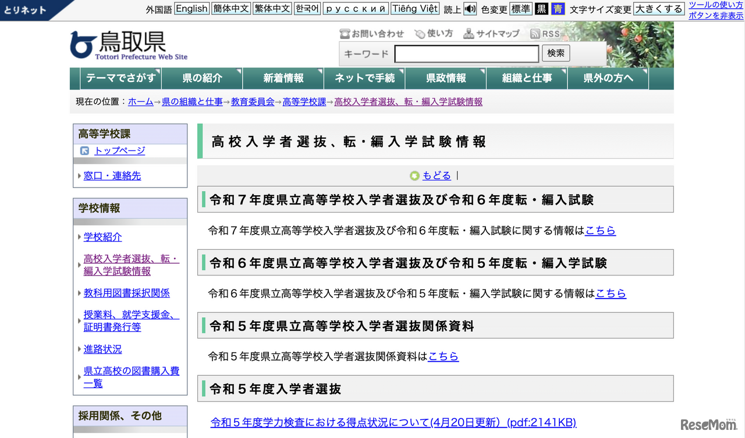Expand the テーマでさがす navigation menu
This screenshot has width=745, height=438.
121,78
